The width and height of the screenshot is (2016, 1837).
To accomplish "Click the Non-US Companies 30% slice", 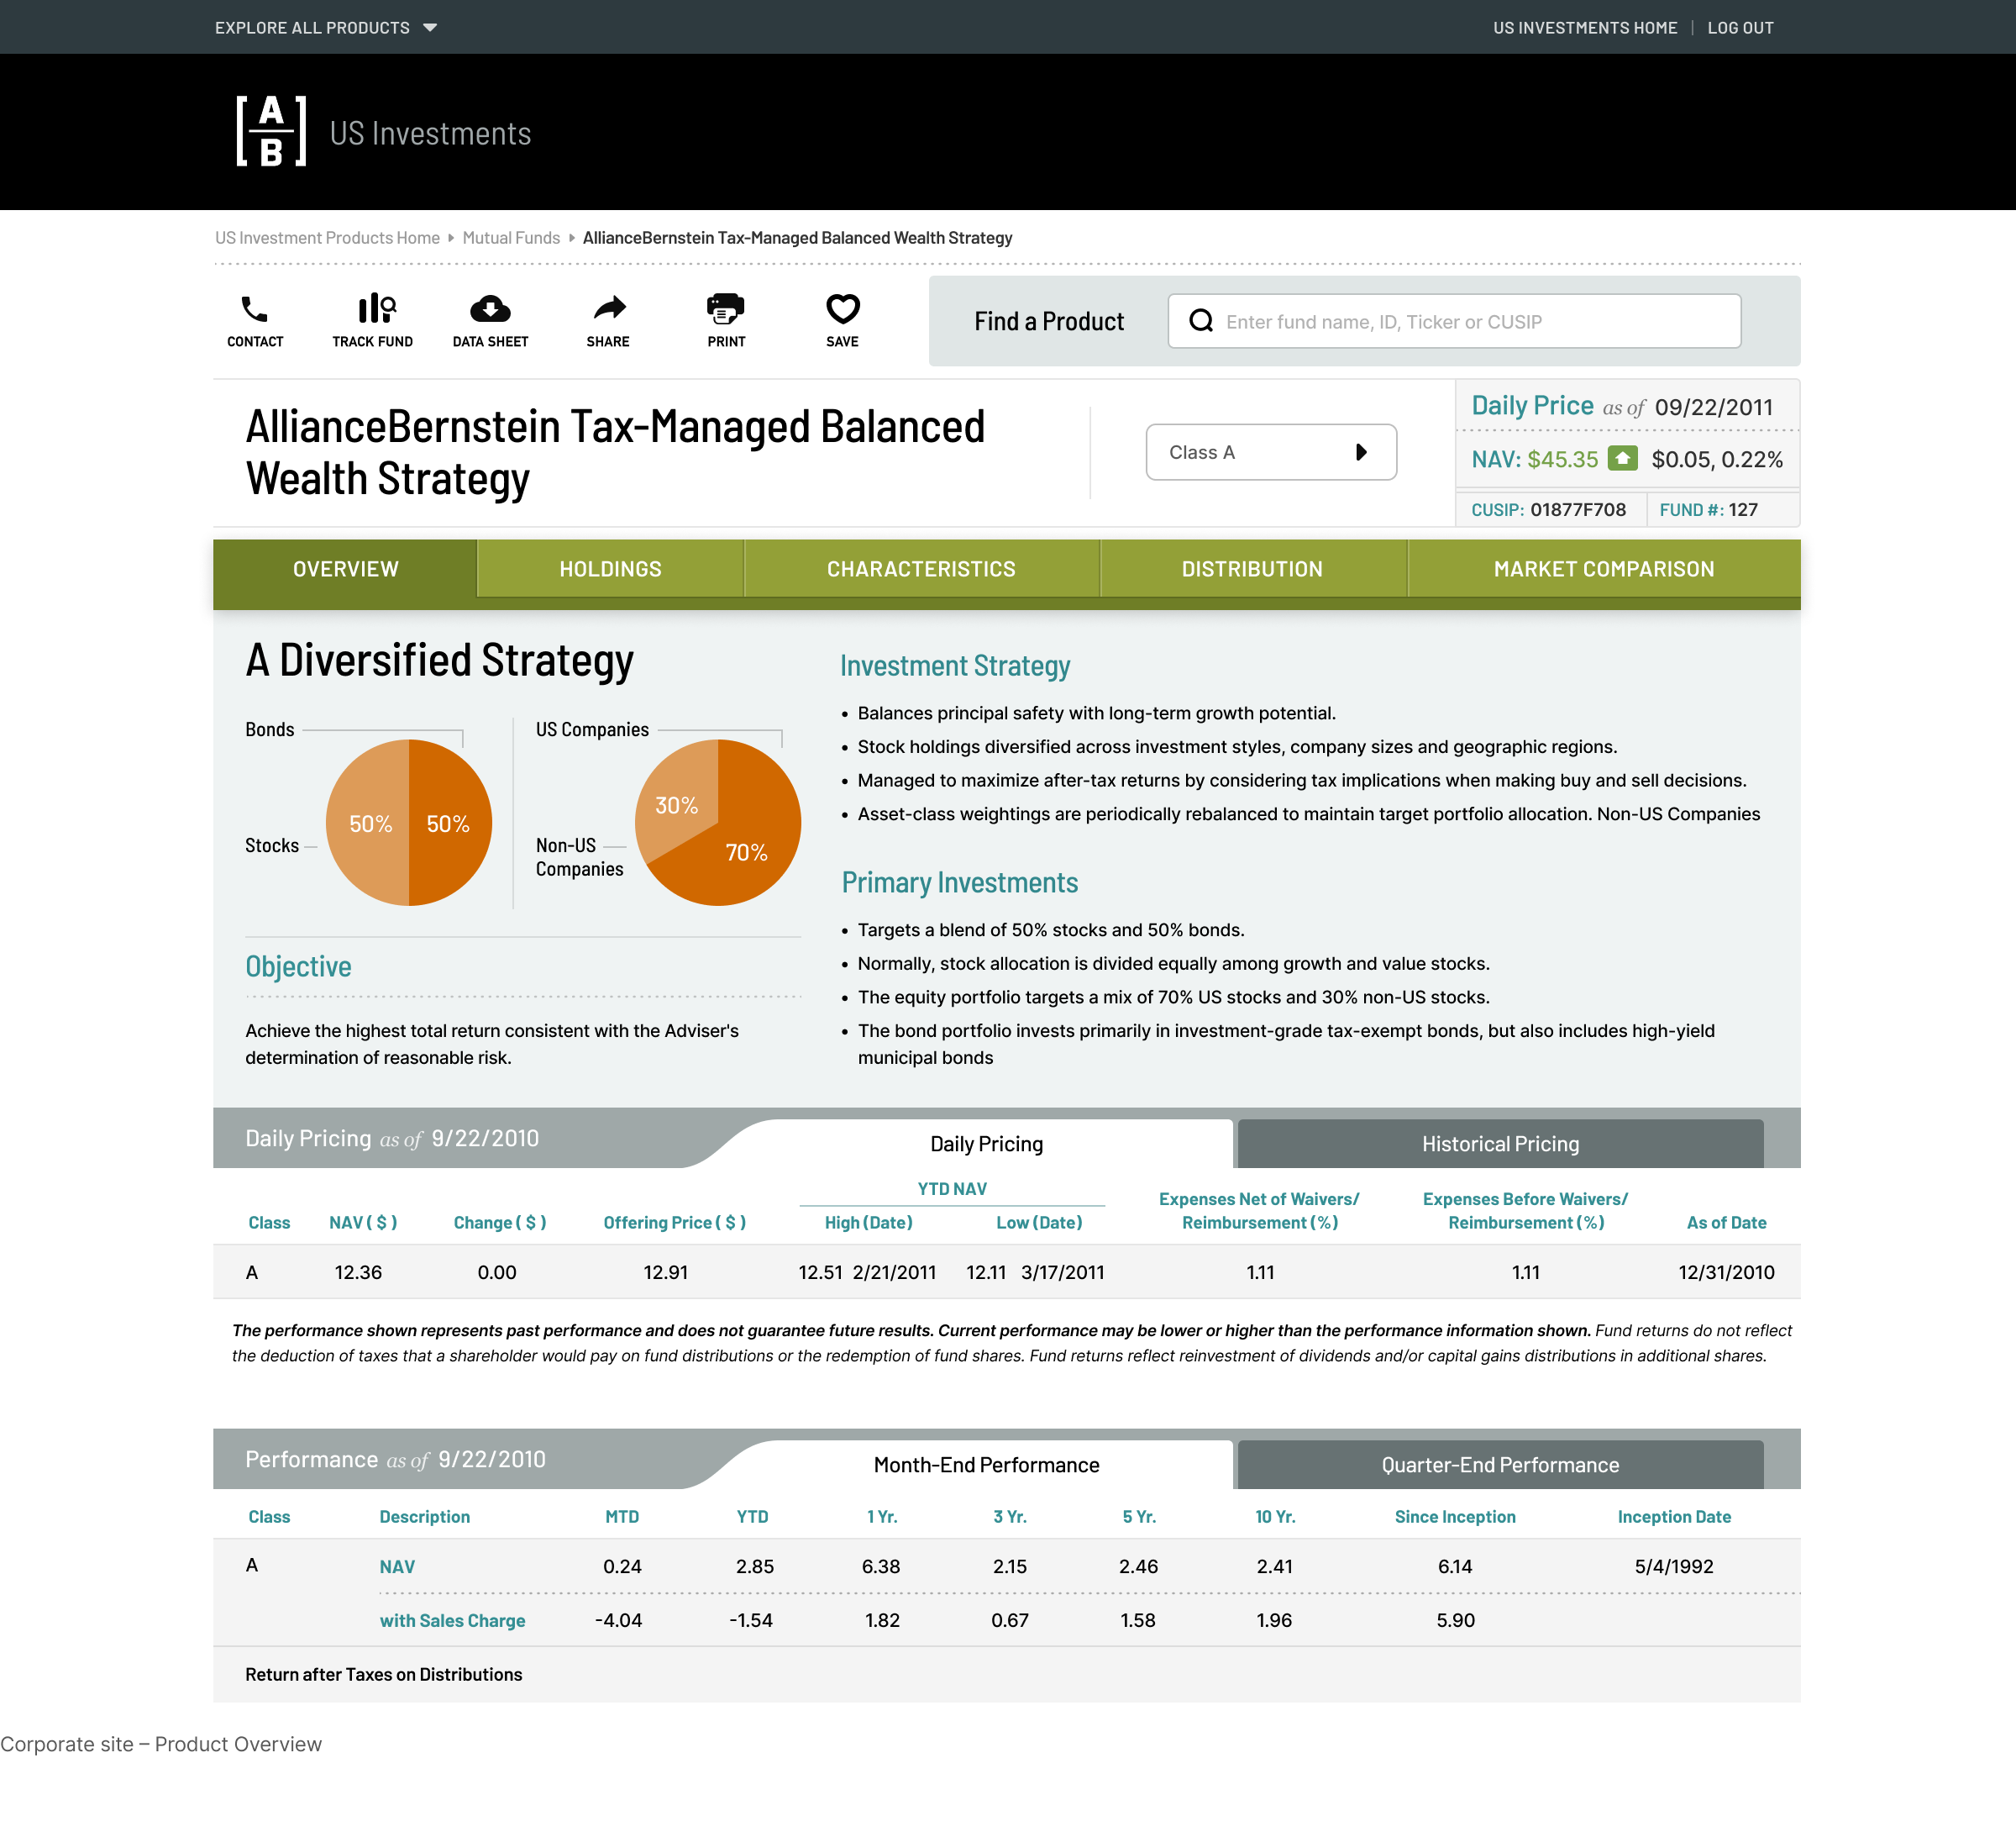I will pyautogui.click(x=675, y=803).
